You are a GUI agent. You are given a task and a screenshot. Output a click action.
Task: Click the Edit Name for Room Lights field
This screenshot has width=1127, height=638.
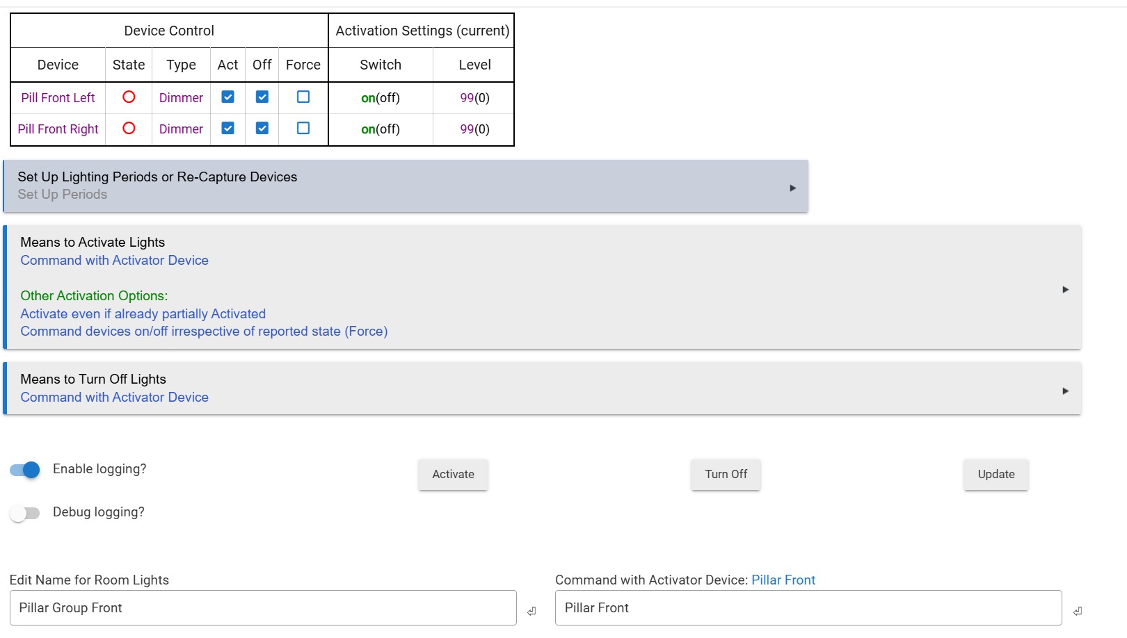(263, 608)
